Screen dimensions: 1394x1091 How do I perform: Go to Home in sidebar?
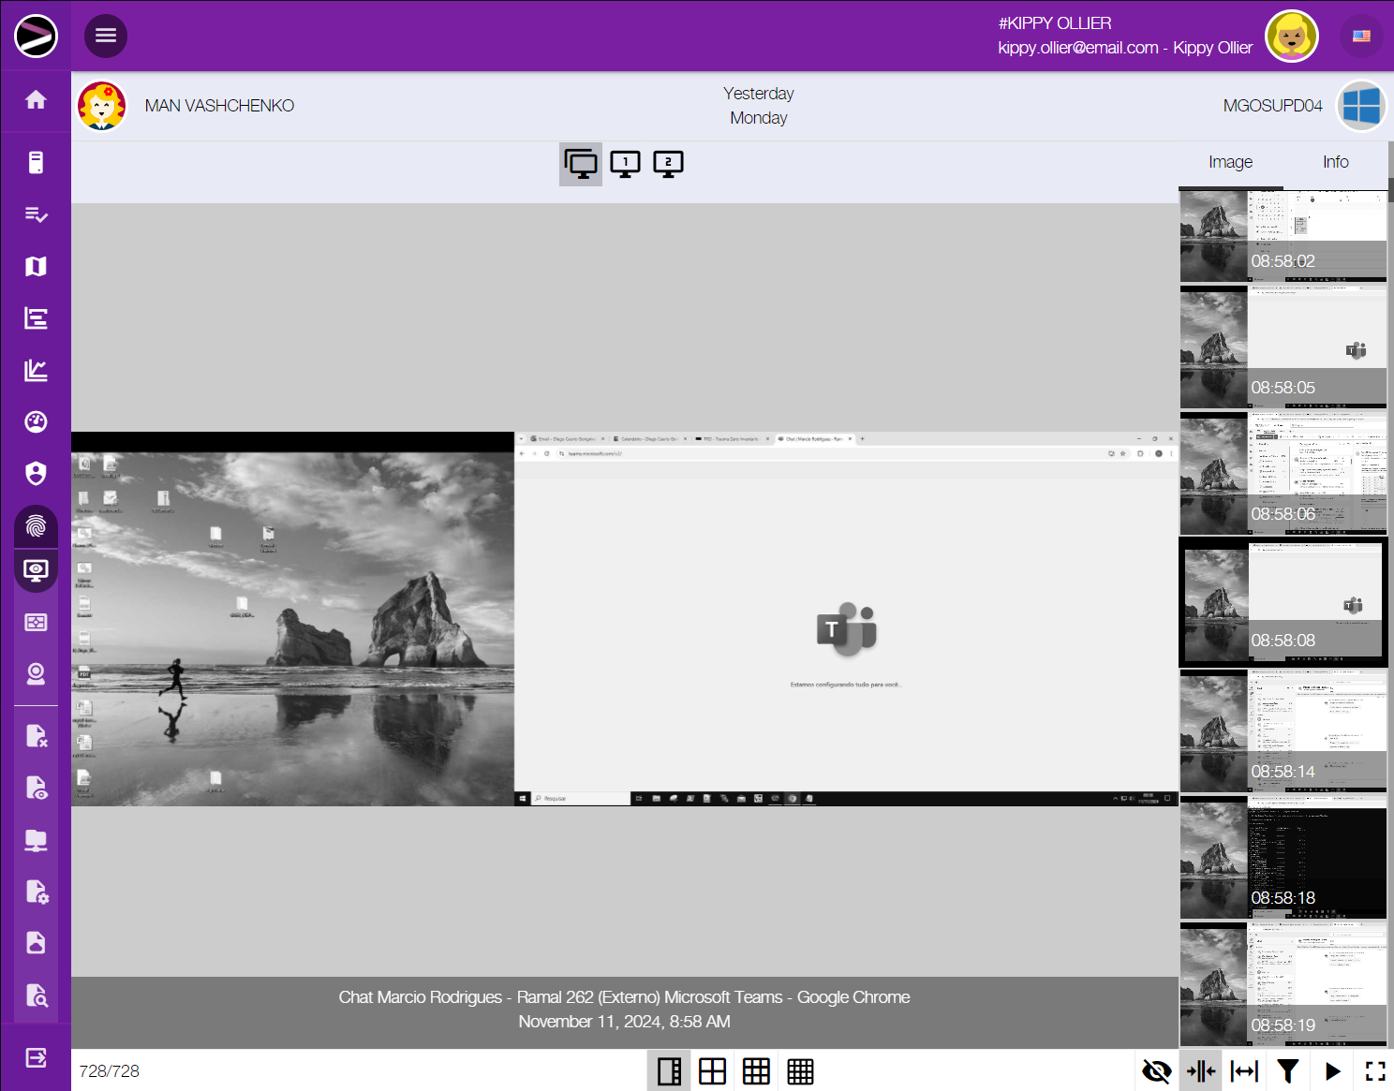point(36,100)
